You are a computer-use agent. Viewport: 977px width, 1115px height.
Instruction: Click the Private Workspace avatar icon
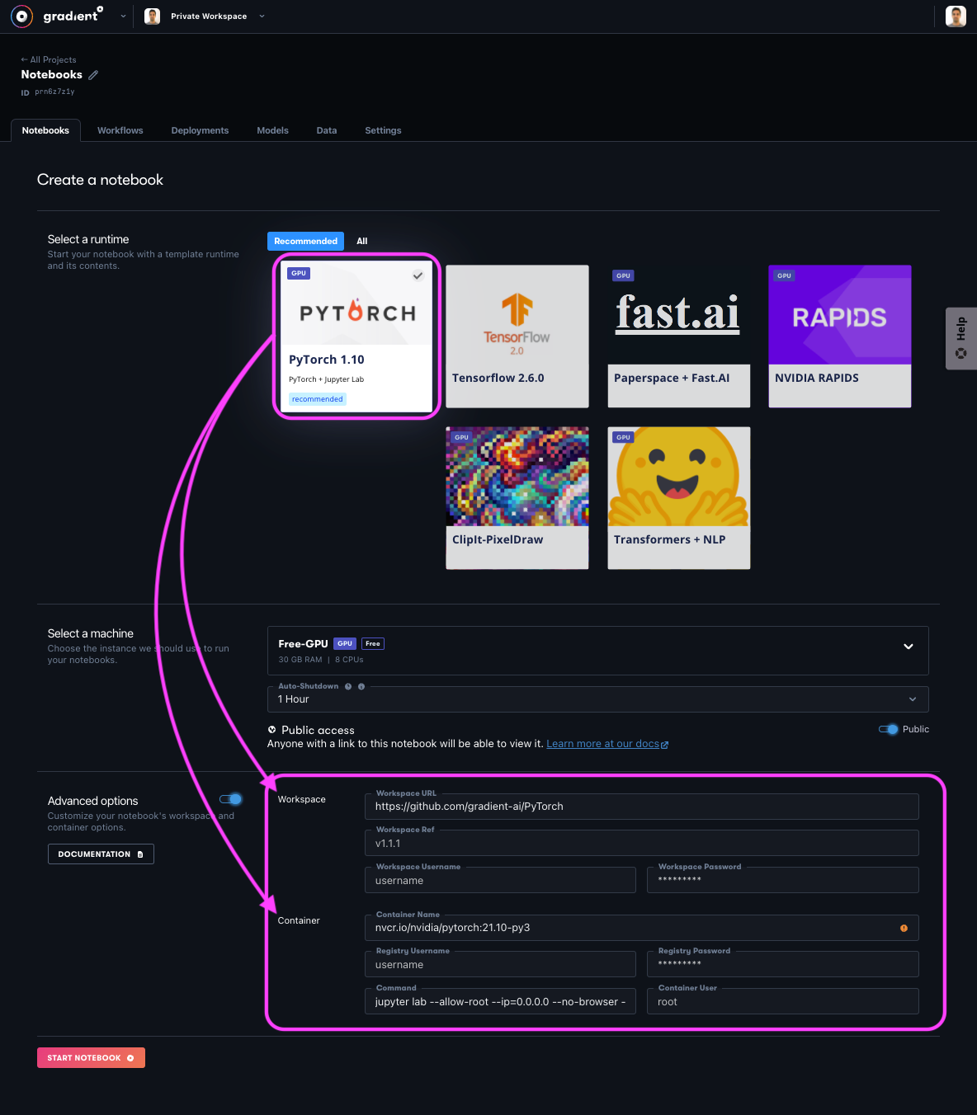point(152,16)
